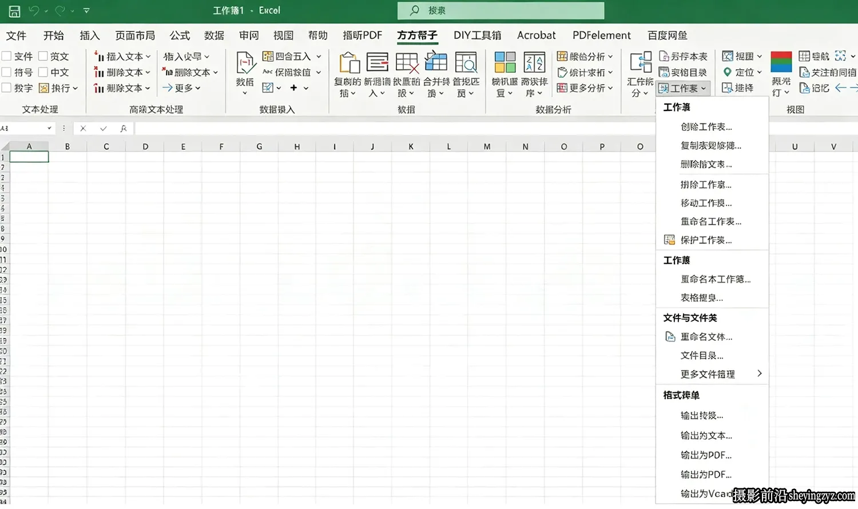Click the search box in the title bar
Viewport: 858px width, 509px height.
pyautogui.click(x=501, y=10)
